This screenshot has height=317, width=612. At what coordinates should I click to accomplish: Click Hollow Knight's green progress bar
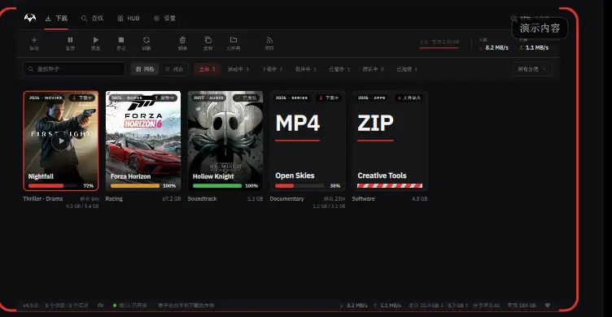[217, 186]
